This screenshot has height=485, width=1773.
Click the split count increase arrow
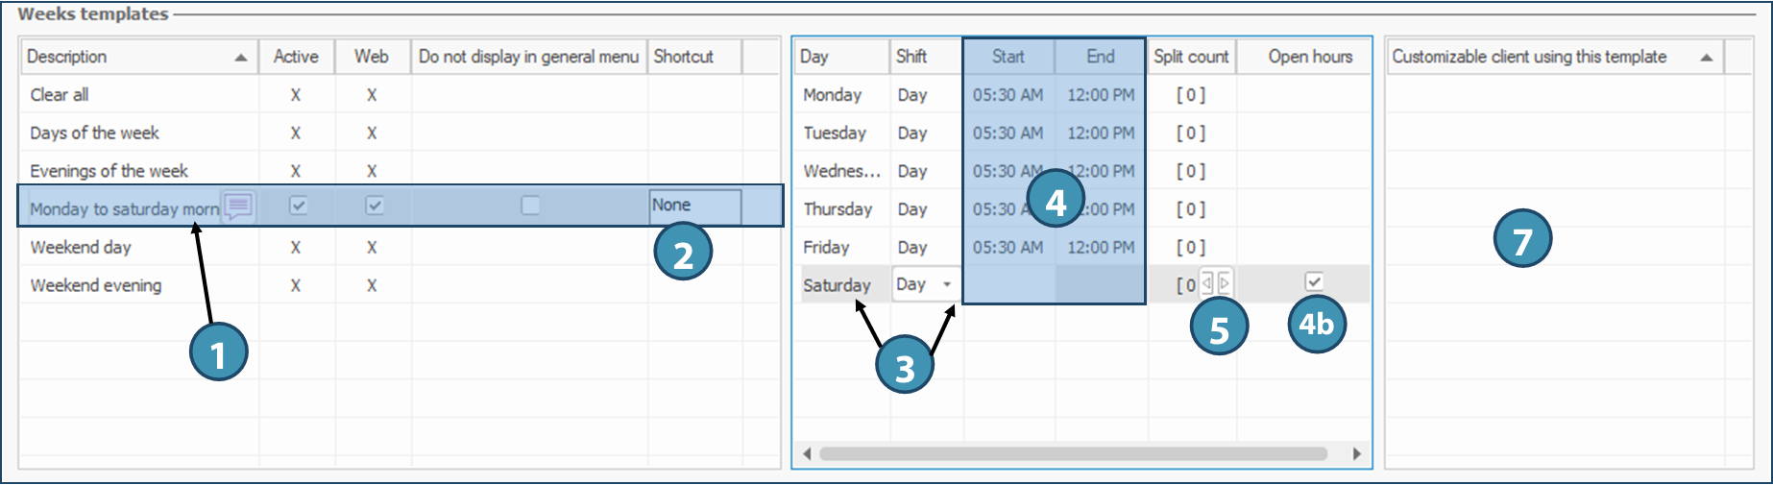point(1224,283)
